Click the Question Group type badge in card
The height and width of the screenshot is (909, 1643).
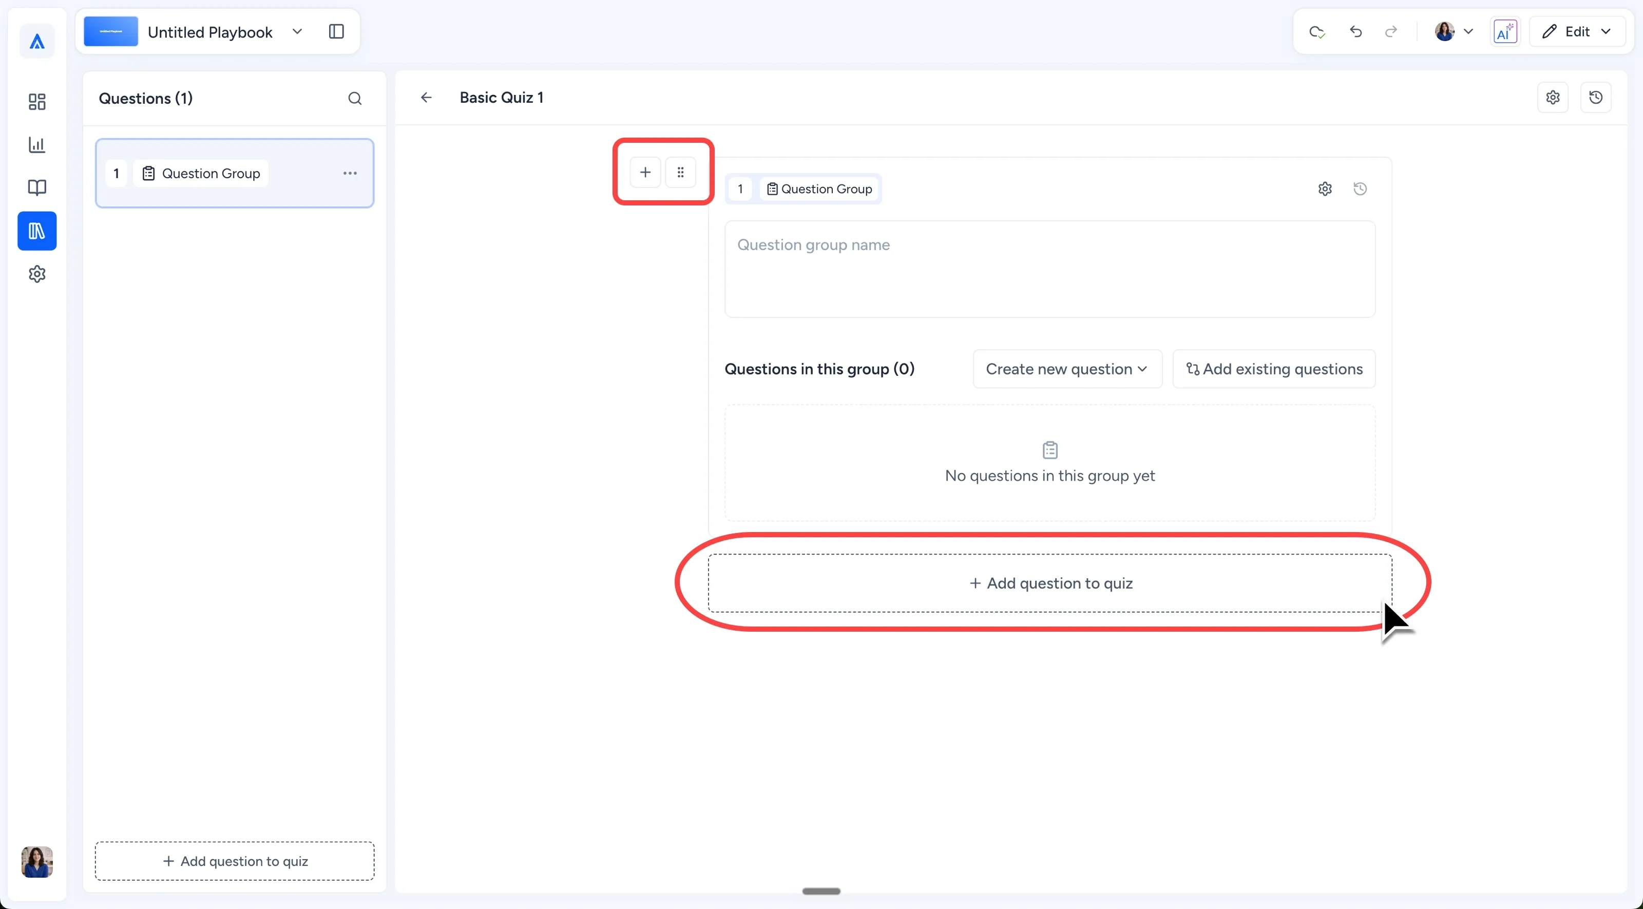819,189
